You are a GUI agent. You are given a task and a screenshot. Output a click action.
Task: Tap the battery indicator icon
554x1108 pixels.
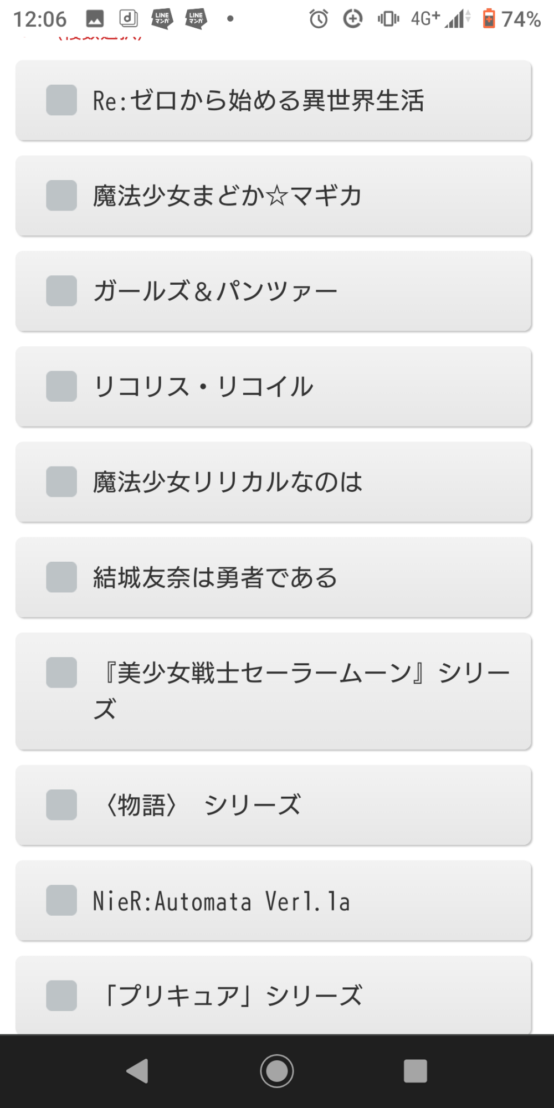point(489,19)
